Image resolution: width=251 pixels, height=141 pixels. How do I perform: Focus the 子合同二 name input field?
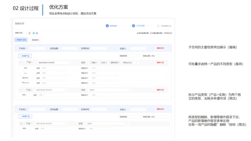click(x=37, y=109)
